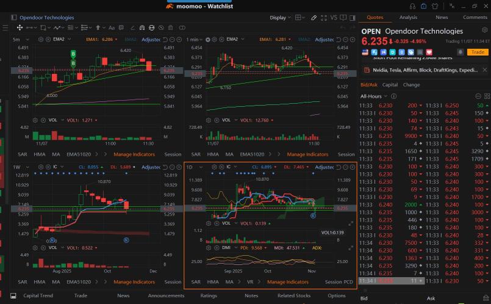The image size is (491, 304).
Task: Click the pencil edit chart icon
Action: pos(314,18)
